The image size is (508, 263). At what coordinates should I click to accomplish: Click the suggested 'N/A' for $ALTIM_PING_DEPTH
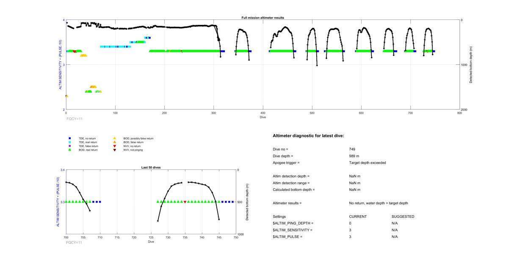pyautogui.click(x=395, y=223)
